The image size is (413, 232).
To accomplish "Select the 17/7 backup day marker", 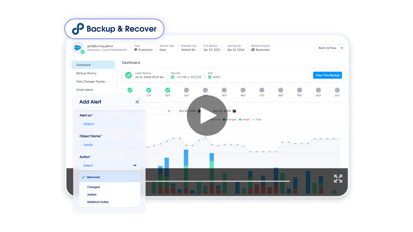I will pyautogui.click(x=262, y=90).
